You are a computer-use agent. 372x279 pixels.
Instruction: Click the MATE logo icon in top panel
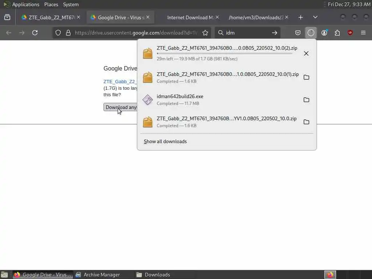pyautogui.click(x=7, y=4)
